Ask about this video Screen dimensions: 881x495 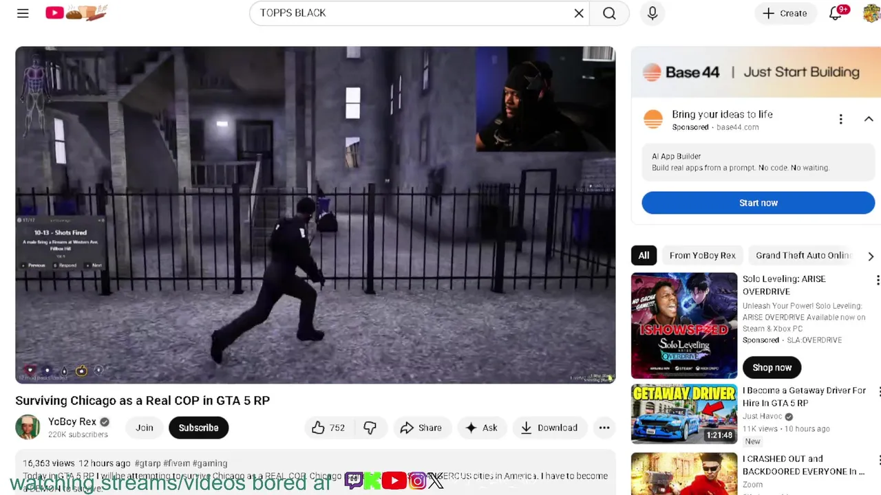pyautogui.click(x=481, y=428)
